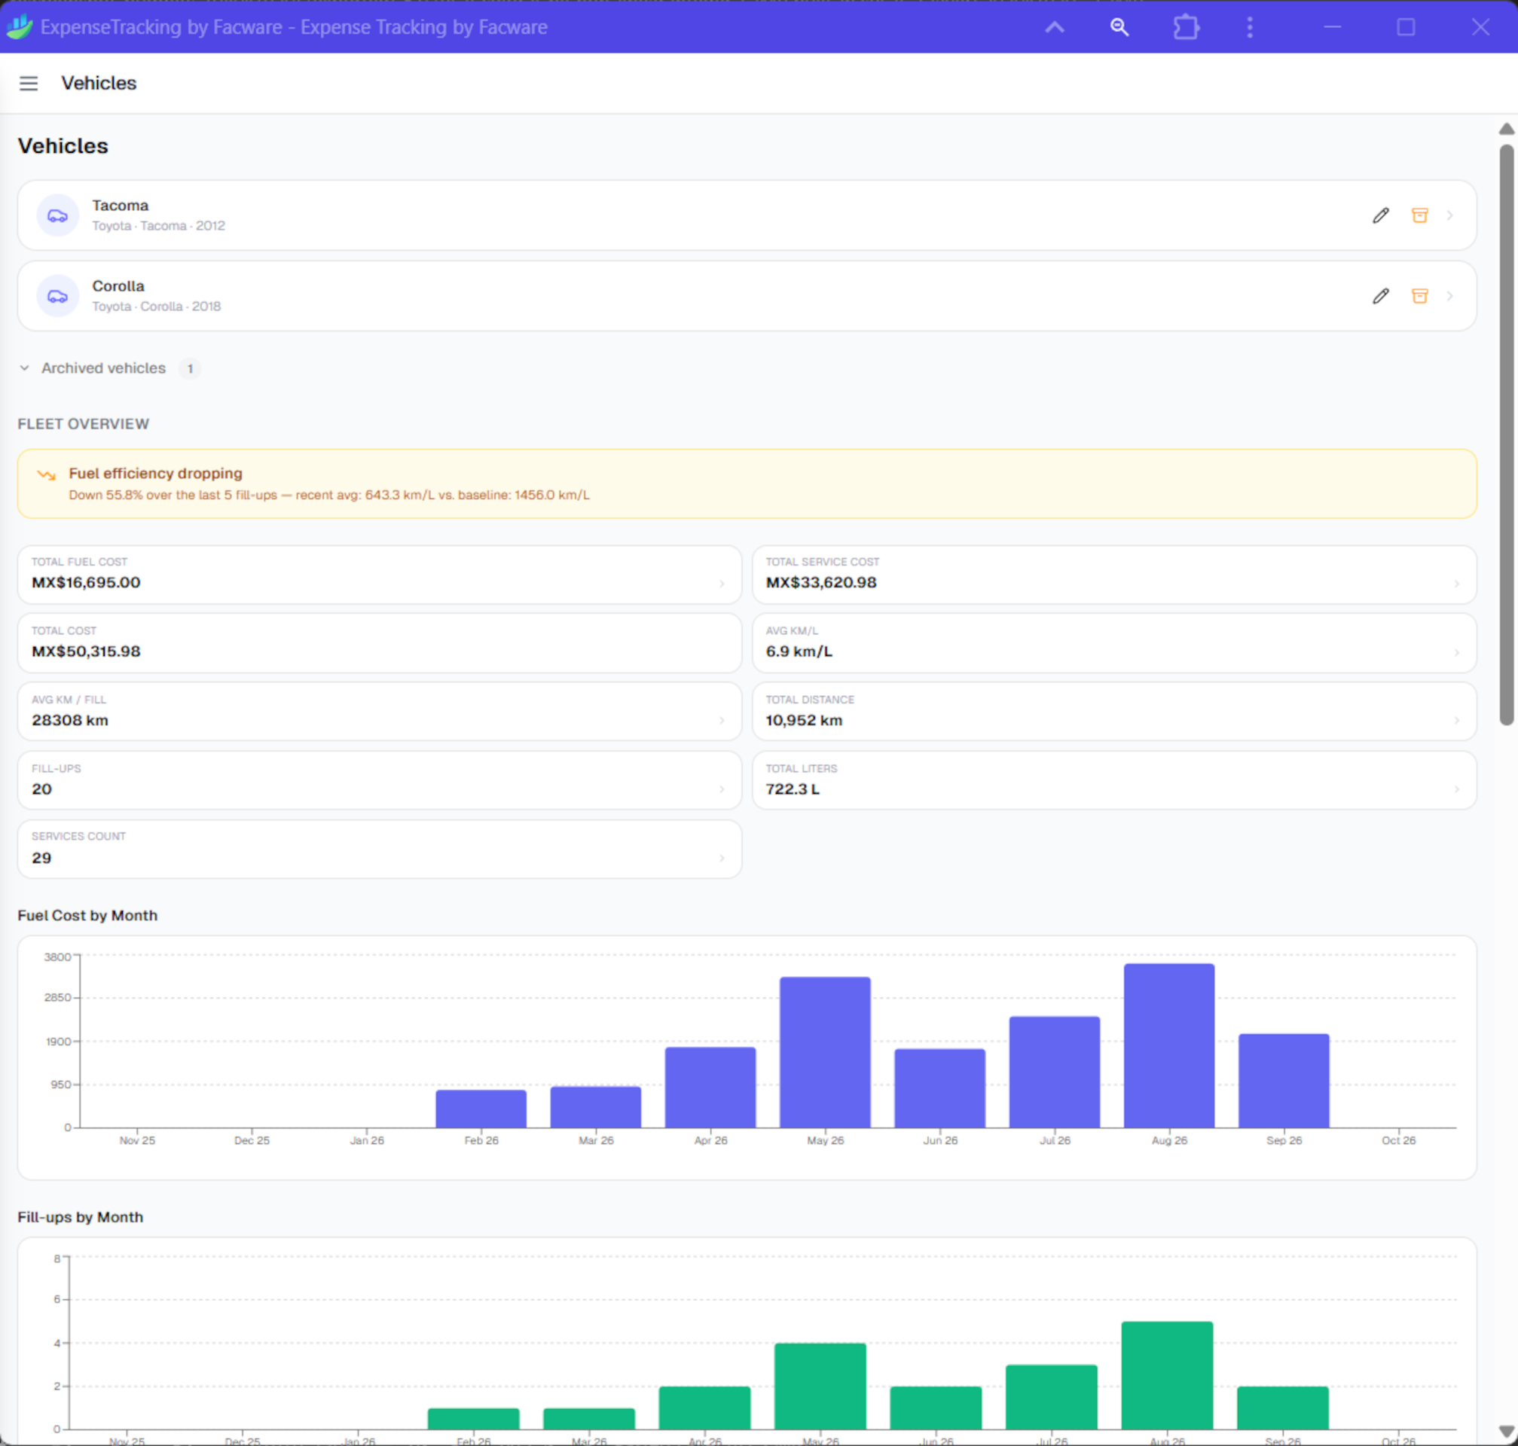
Task: Click the page scrollbar thumb
Action: pos(1507,435)
